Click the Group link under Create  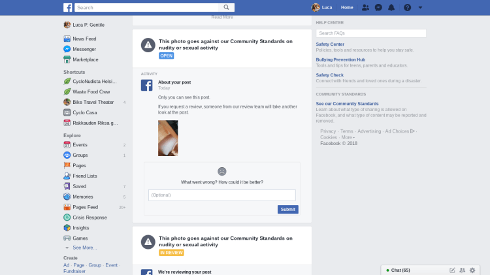click(x=95, y=265)
